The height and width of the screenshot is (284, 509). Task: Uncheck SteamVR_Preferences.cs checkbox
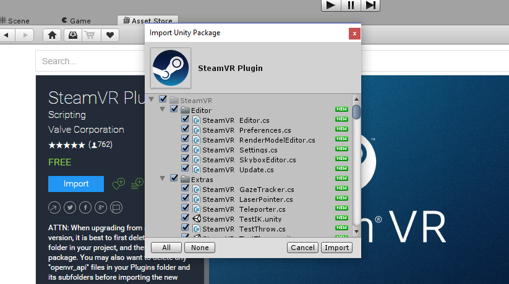[186, 128]
